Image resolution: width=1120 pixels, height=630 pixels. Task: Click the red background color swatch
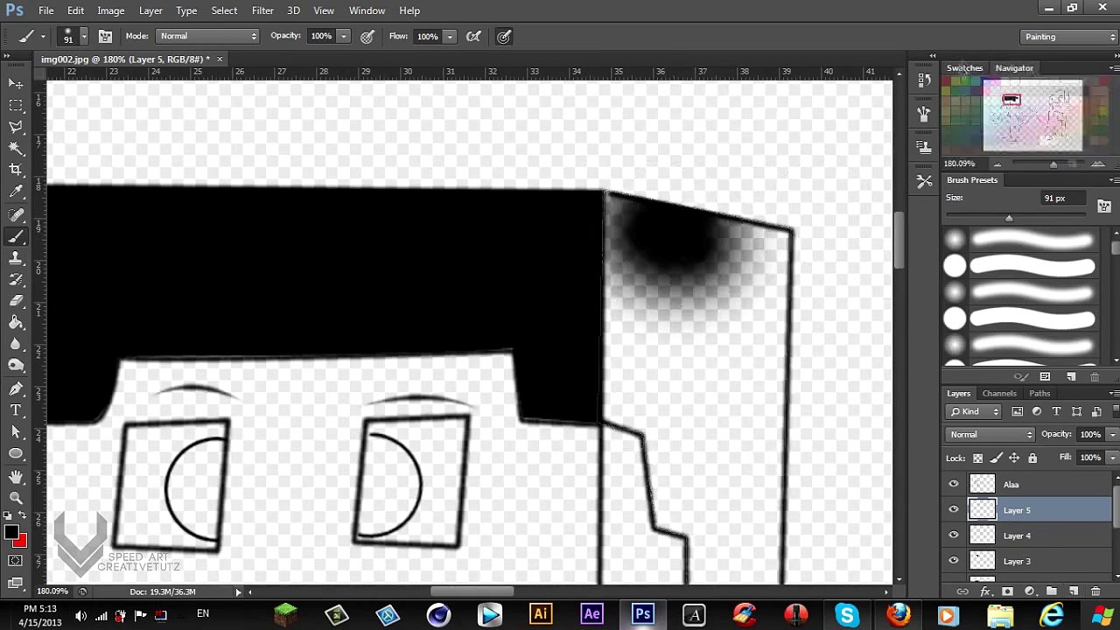[21, 542]
